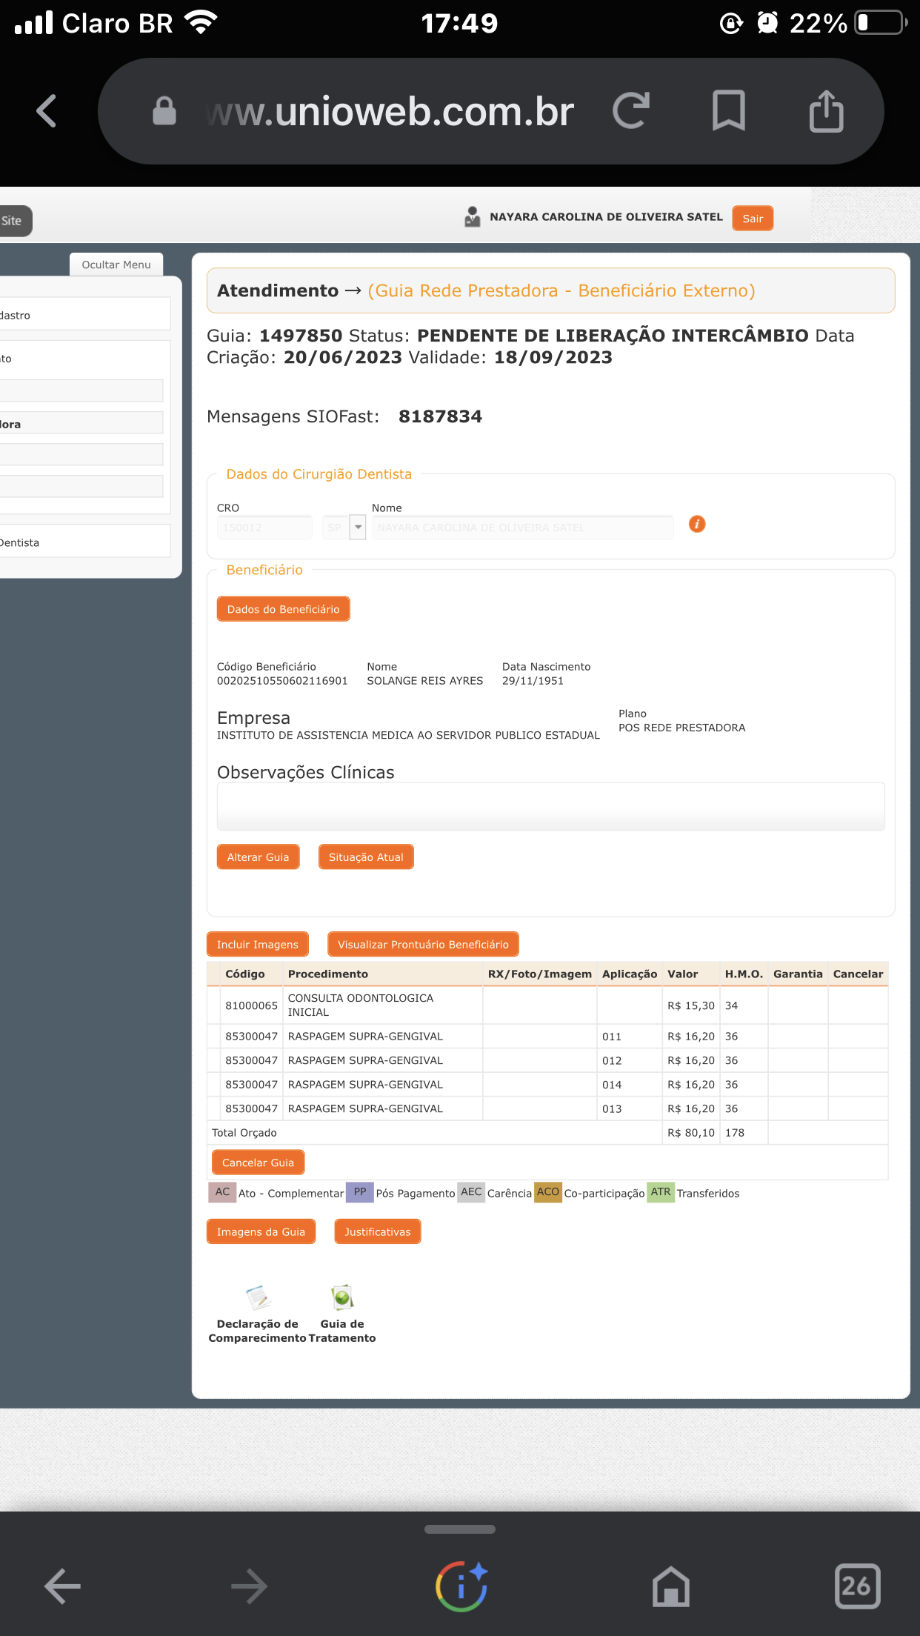Click procedure code 81000065
Image resolution: width=920 pixels, height=1636 pixels.
pos(251,1005)
